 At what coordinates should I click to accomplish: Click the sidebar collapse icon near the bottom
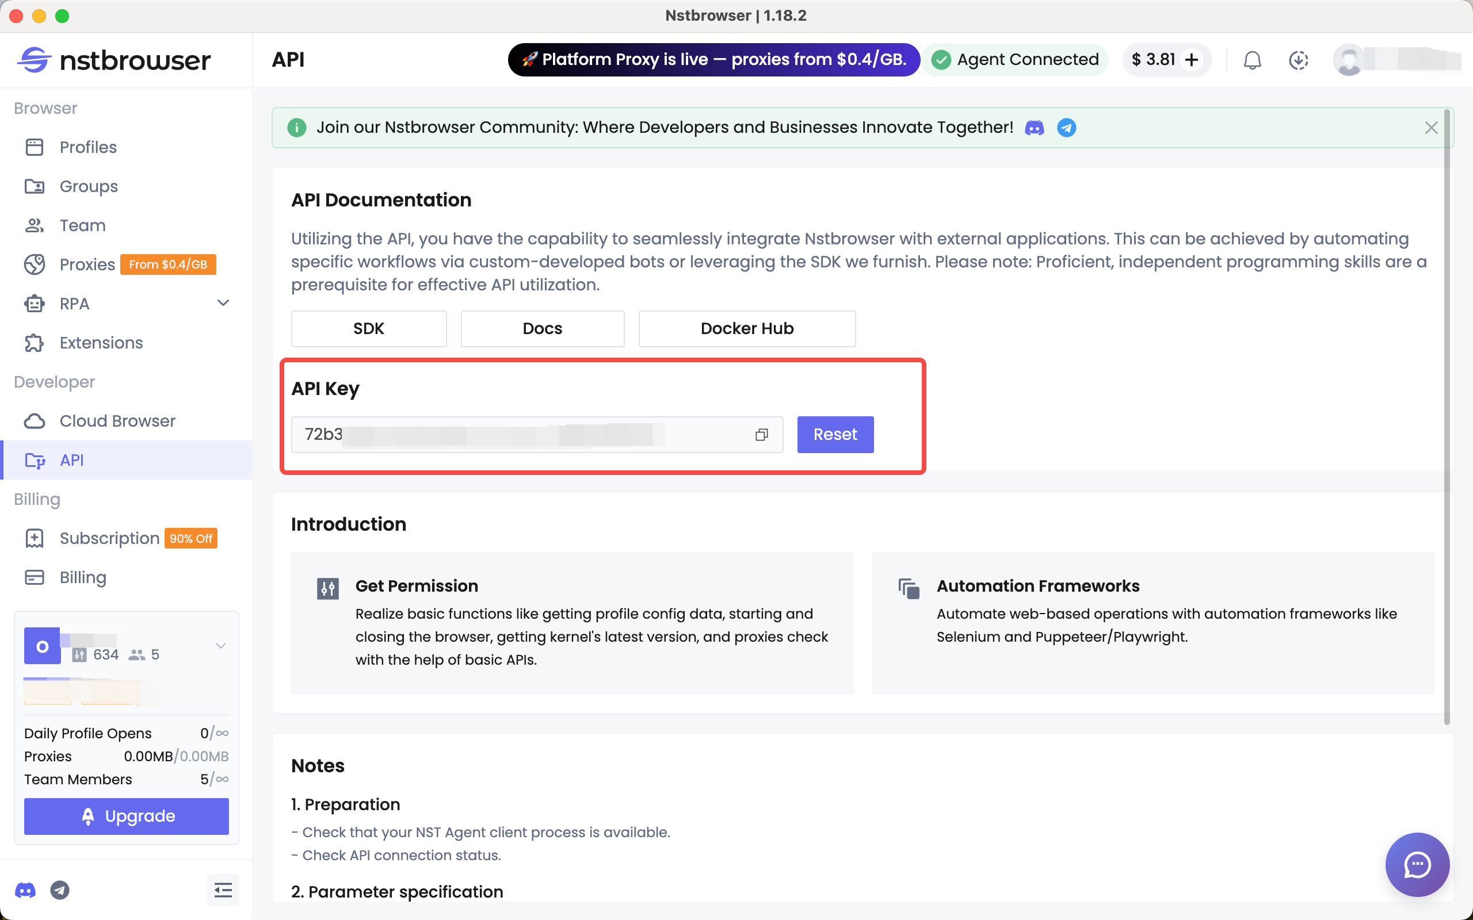coord(223,890)
